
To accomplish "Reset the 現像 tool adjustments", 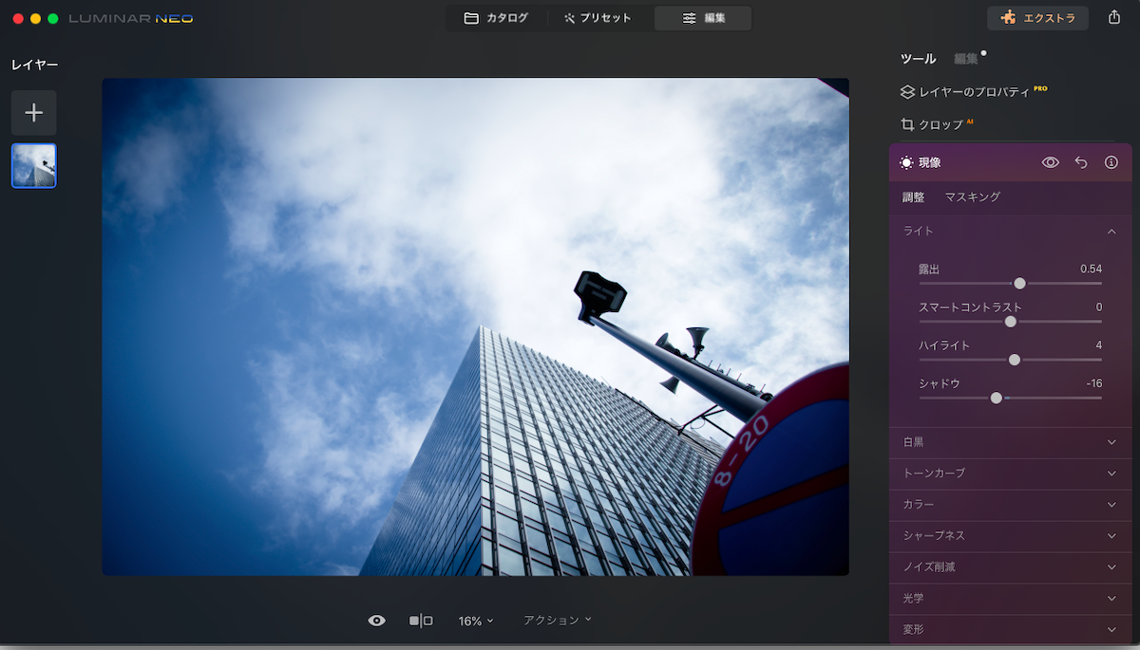I will point(1081,163).
